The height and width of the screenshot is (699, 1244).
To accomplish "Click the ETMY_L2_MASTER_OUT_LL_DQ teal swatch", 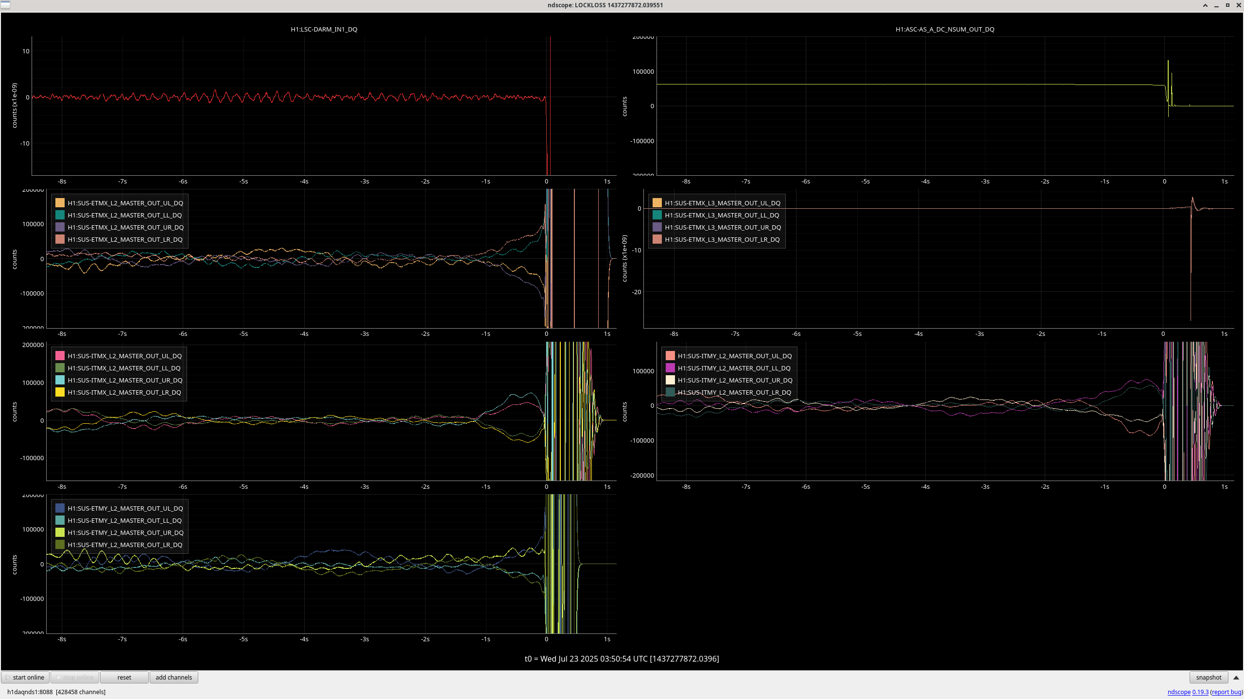I will 60,520.
